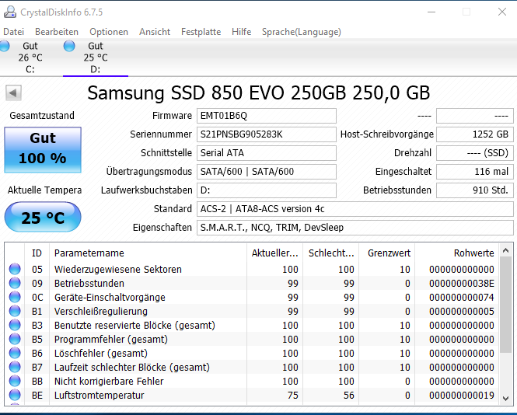Click raw value 00000000038E
Viewport: 517px width, 415px height.
[x=462, y=283]
